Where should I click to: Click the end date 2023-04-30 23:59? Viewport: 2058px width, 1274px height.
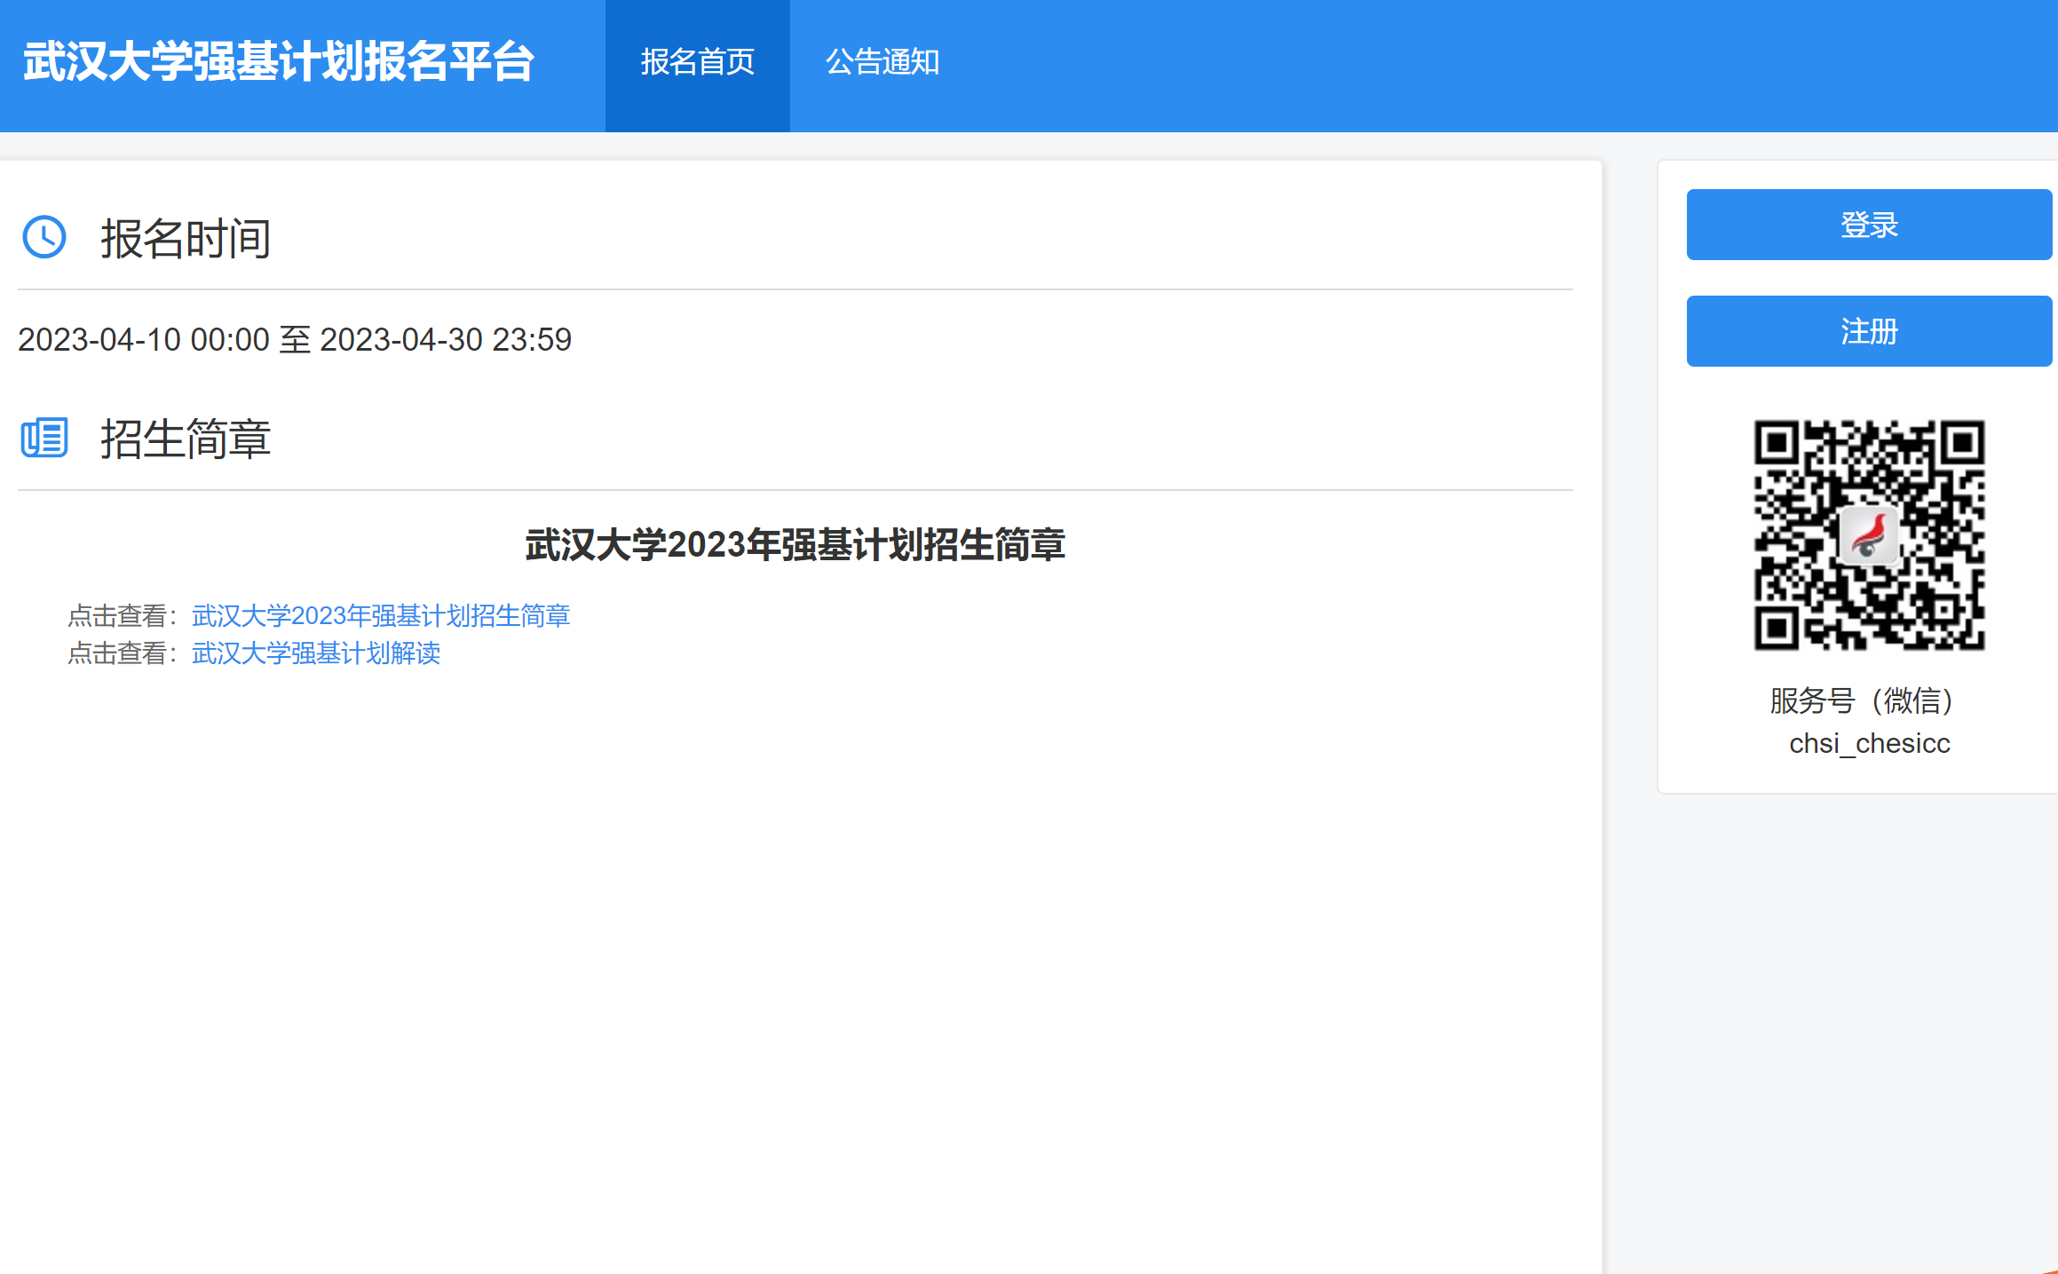[445, 340]
